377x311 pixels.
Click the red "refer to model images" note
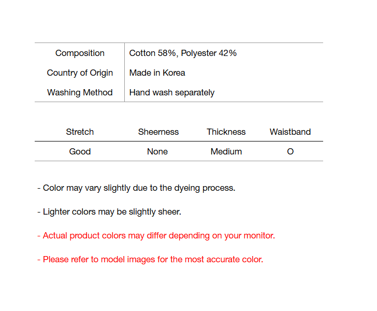(150, 259)
